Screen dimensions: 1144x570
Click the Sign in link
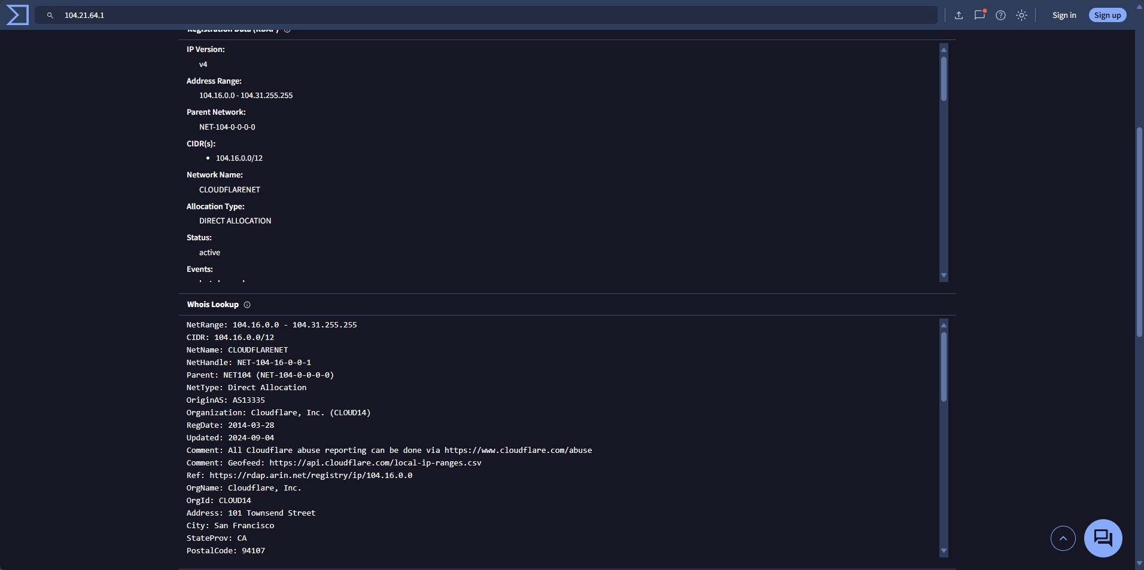(1064, 16)
